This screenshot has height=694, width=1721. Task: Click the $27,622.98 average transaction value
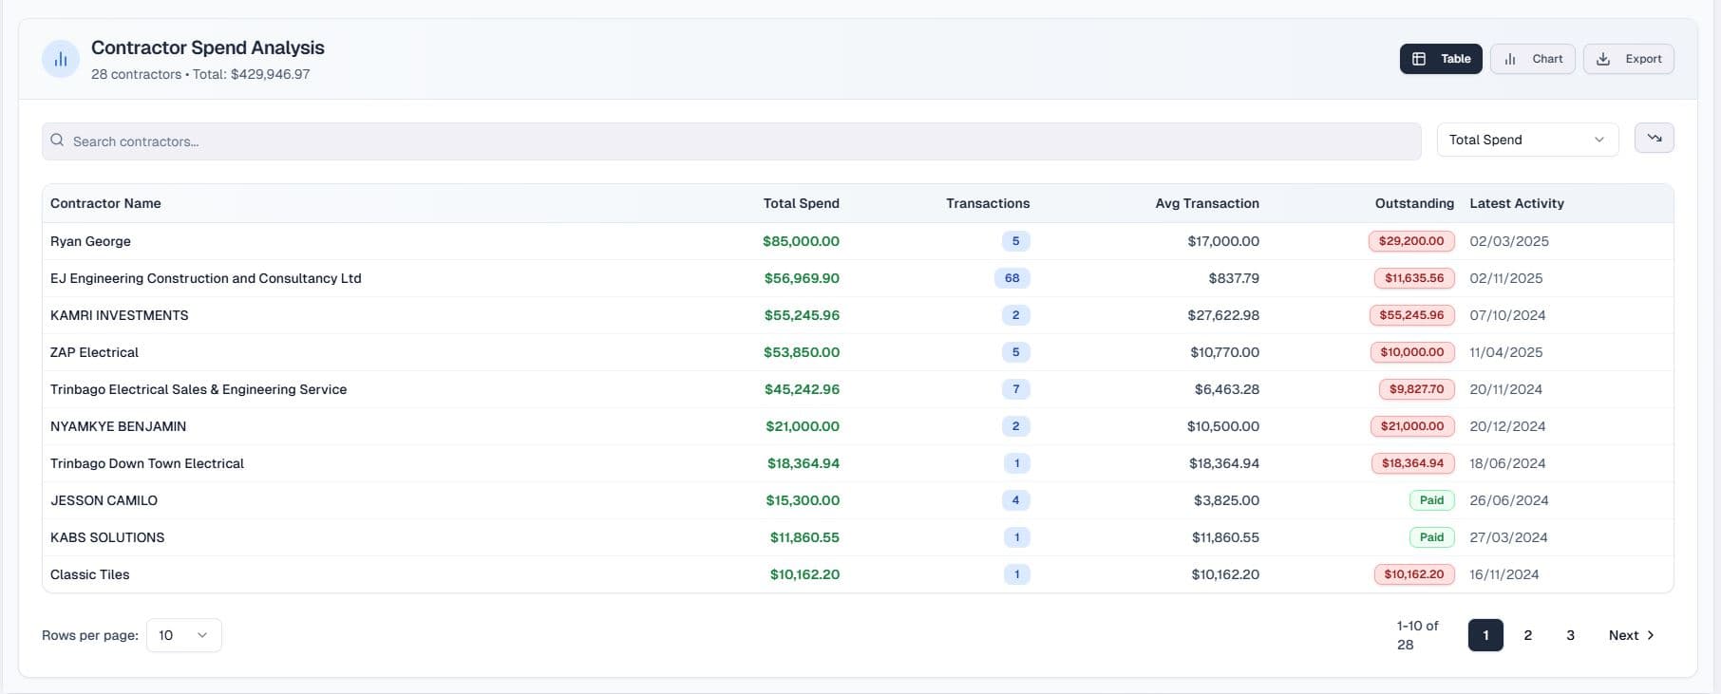[1223, 315]
